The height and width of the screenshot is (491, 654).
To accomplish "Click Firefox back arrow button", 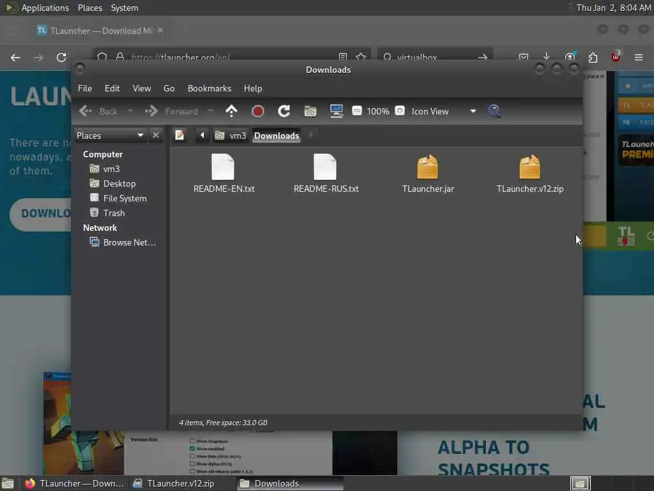I will pos(15,58).
